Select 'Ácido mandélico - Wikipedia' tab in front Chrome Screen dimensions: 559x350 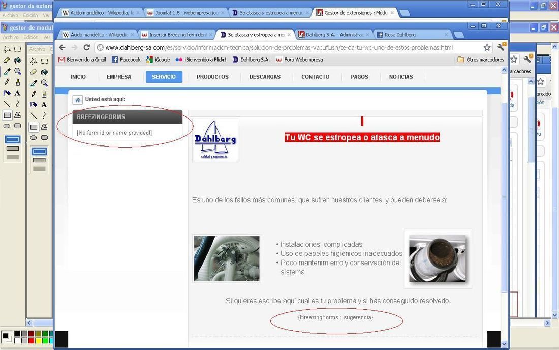pos(98,35)
